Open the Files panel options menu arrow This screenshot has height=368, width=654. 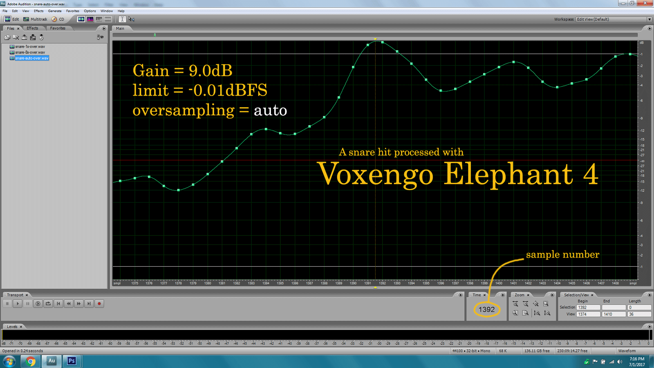104,29
